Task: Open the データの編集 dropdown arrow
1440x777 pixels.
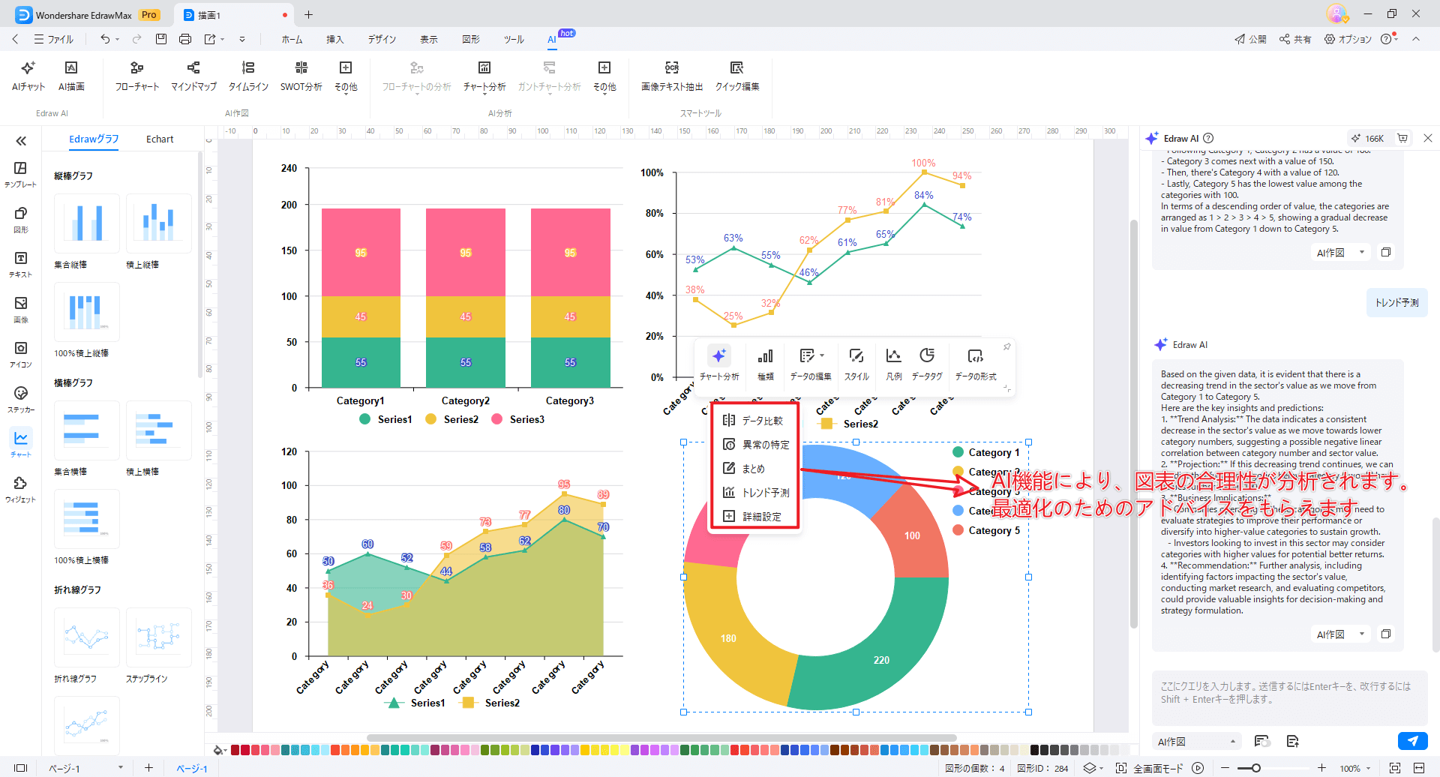Action: point(823,355)
